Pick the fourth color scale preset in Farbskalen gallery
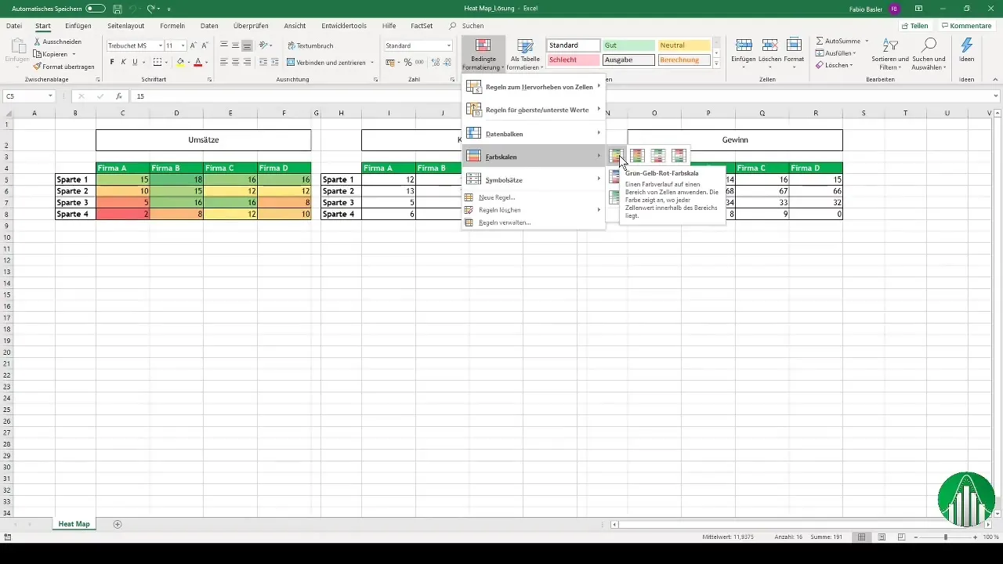The image size is (1003, 564). (x=679, y=156)
